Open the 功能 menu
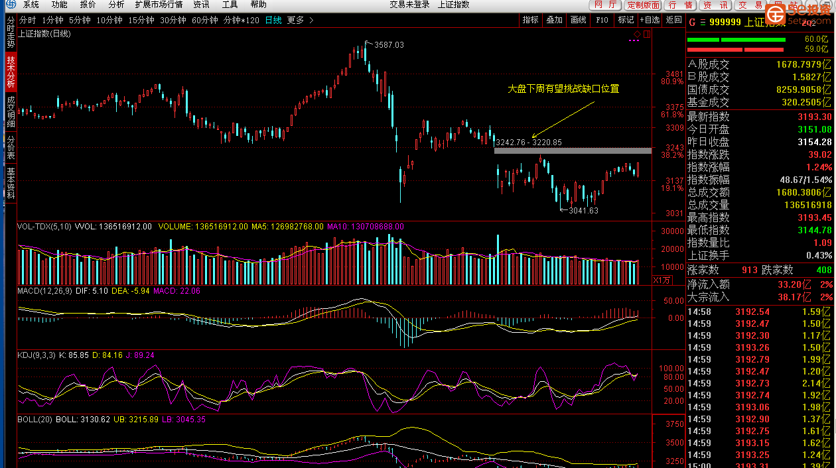836x468 pixels. tap(60, 5)
